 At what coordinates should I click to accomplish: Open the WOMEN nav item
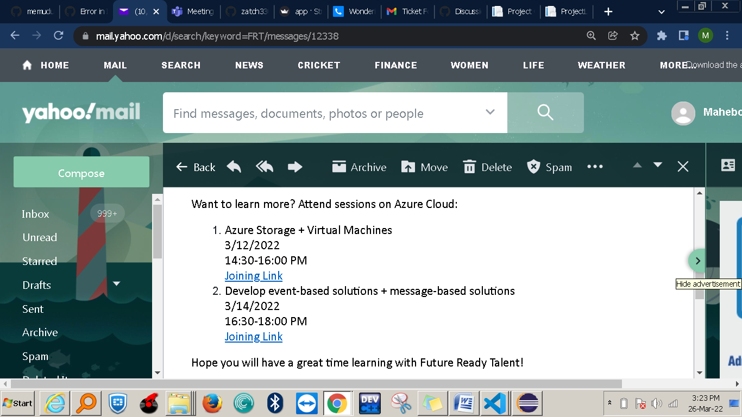coord(469,65)
